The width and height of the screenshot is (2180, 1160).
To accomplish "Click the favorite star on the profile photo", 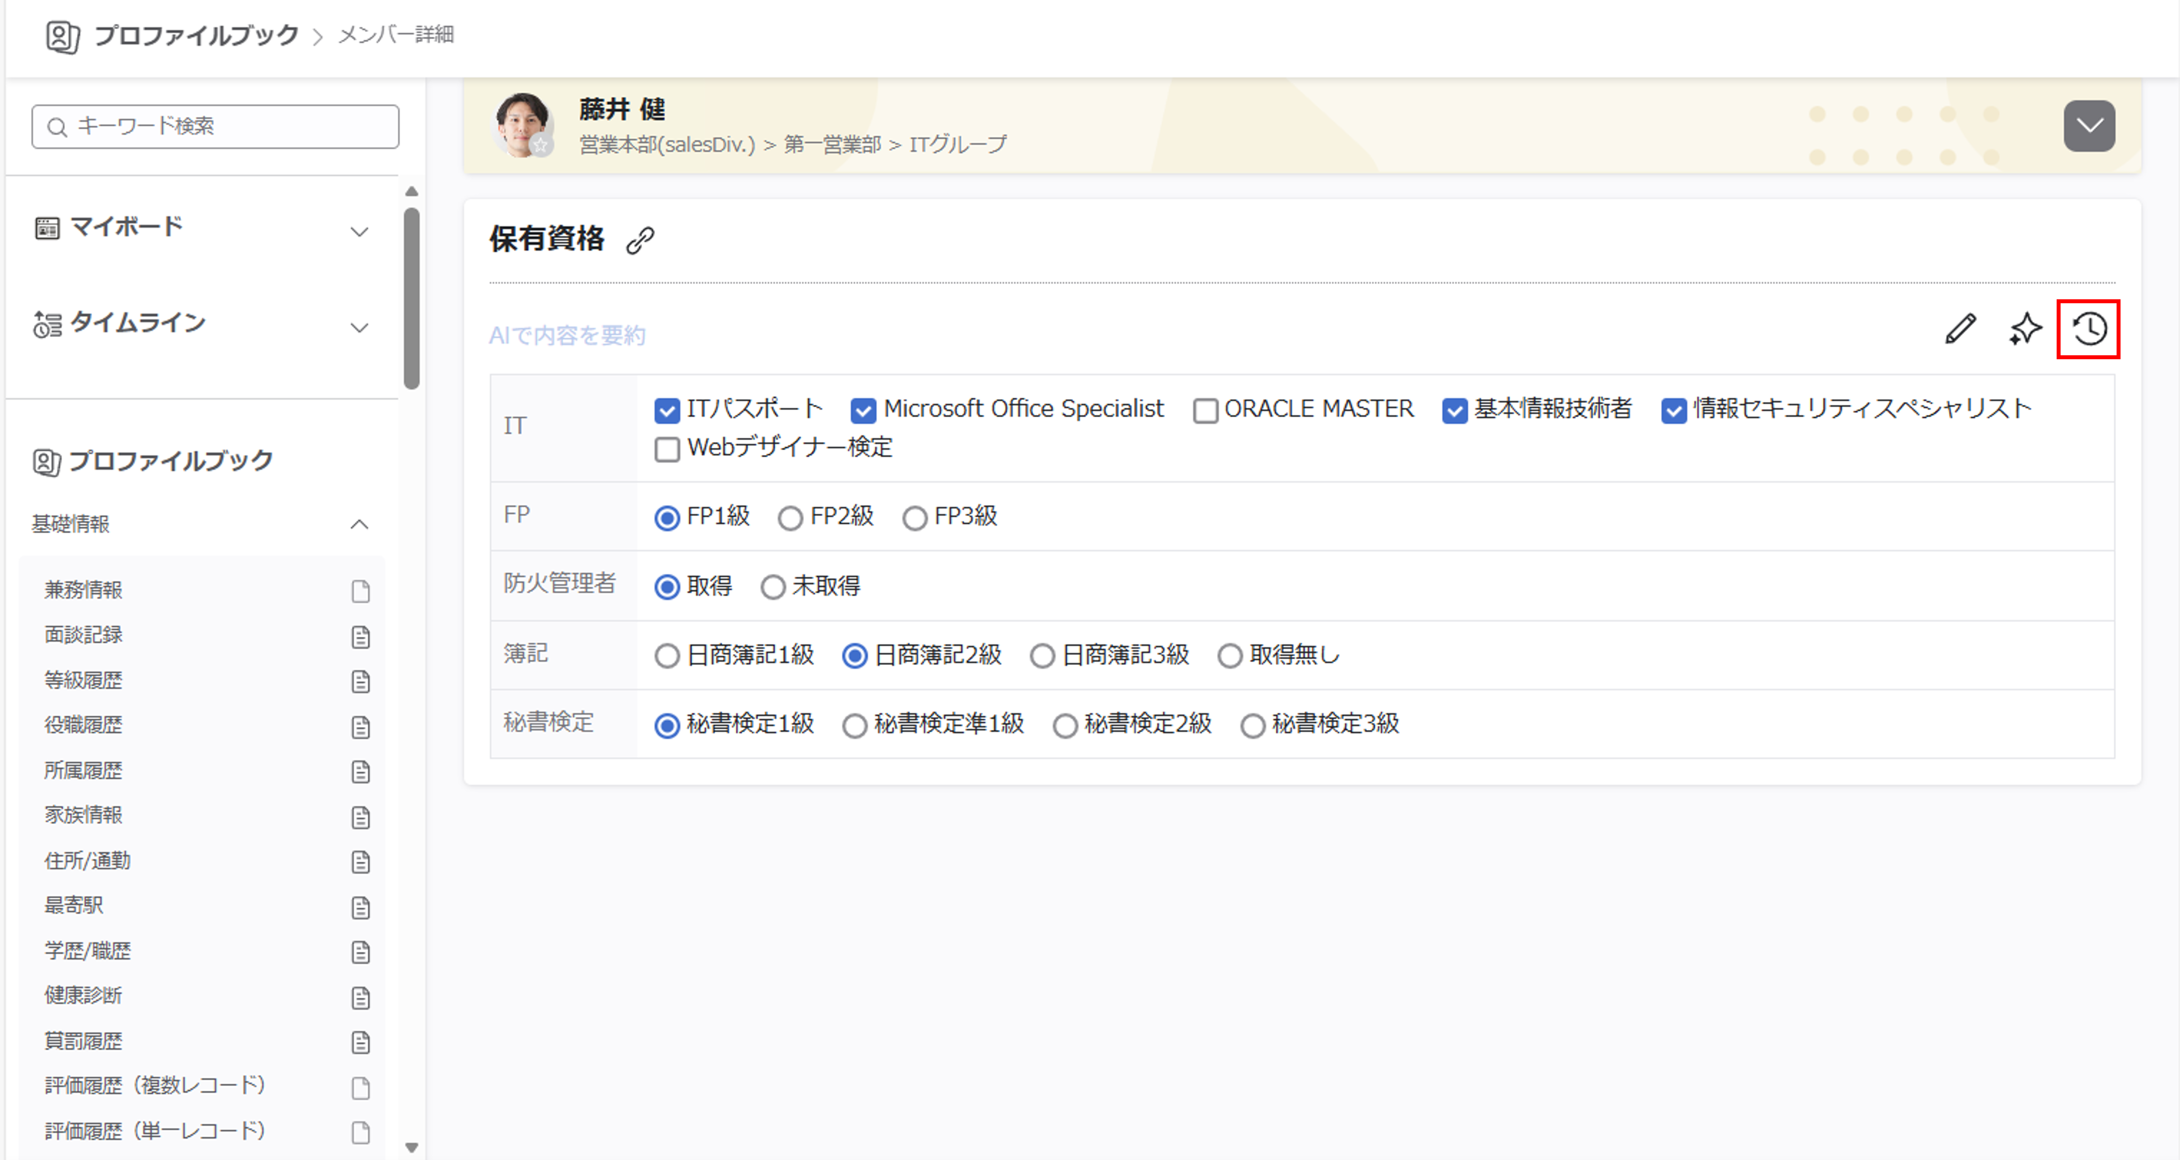I will (x=542, y=145).
